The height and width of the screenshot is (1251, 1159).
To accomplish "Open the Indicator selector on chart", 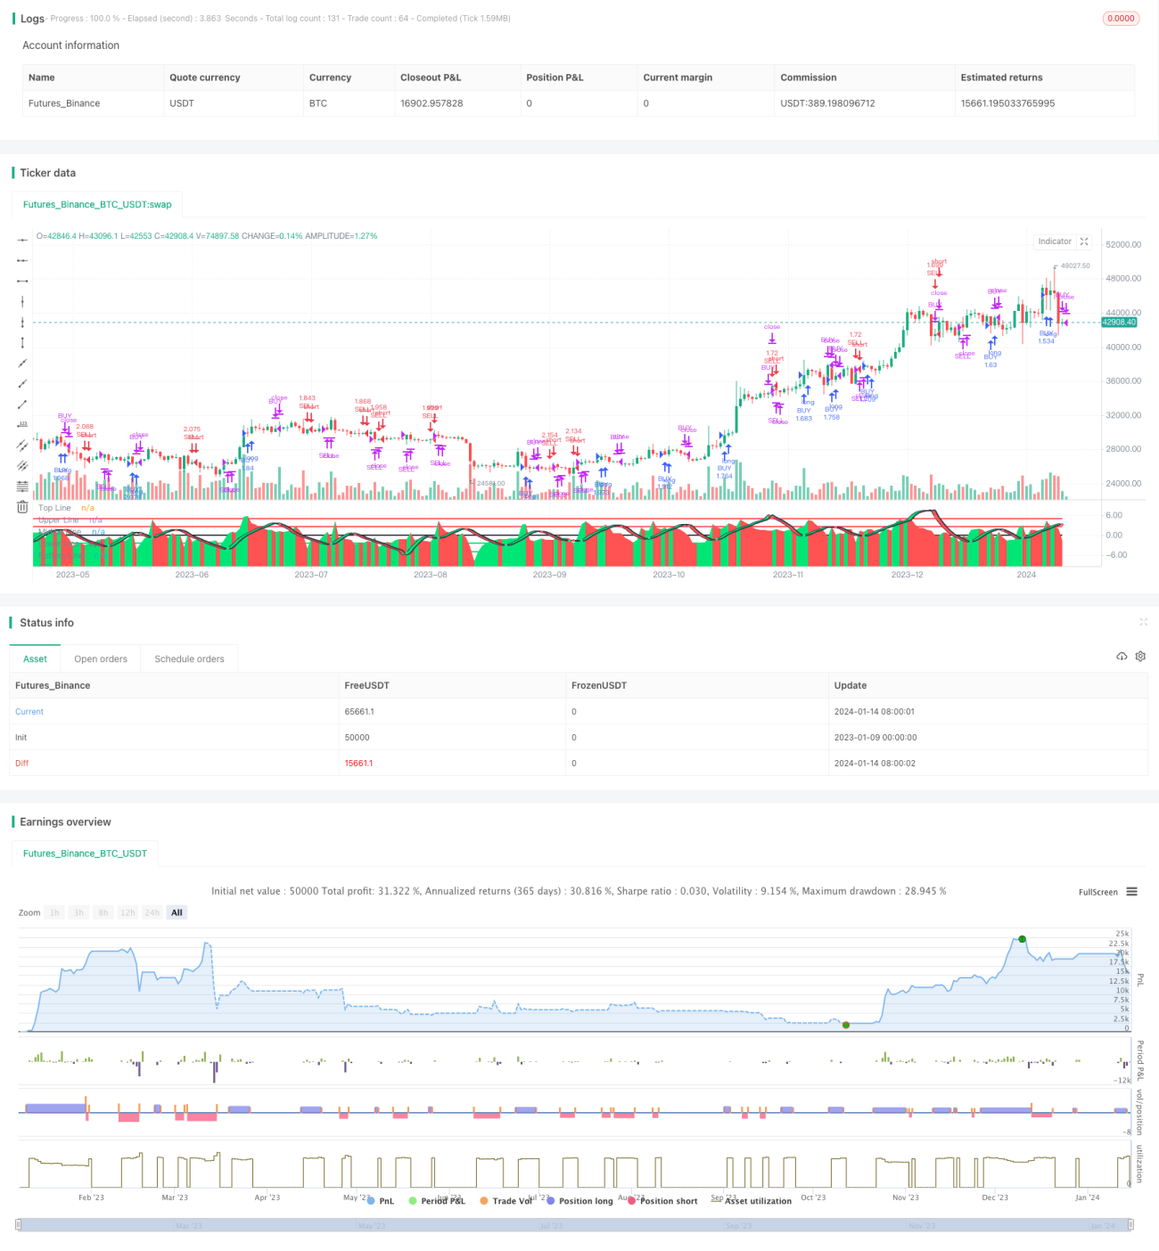I will (1055, 241).
